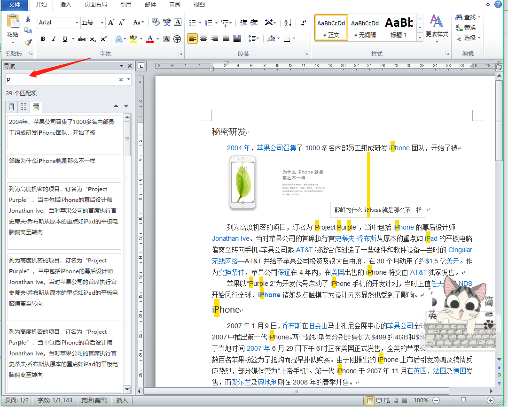Open search options dropdown in navigation box
The width and height of the screenshot is (508, 407).
point(129,80)
